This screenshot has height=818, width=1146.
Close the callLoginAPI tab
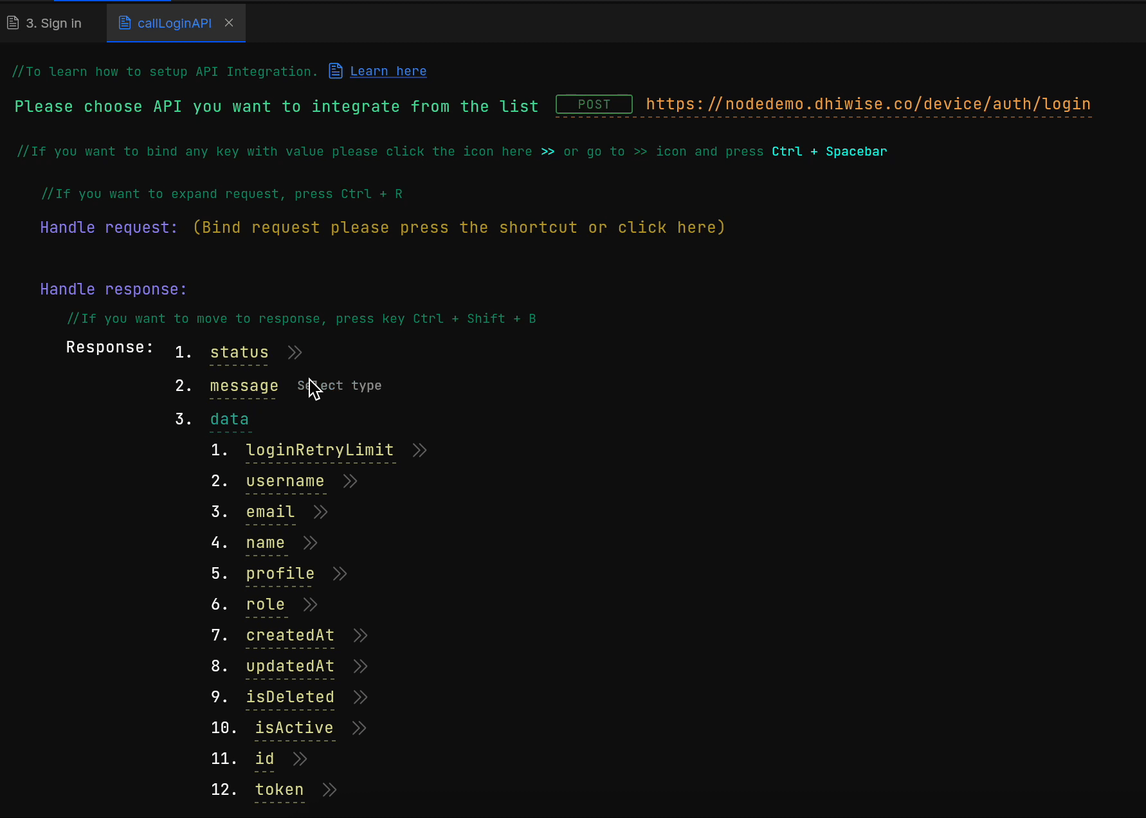pos(229,23)
